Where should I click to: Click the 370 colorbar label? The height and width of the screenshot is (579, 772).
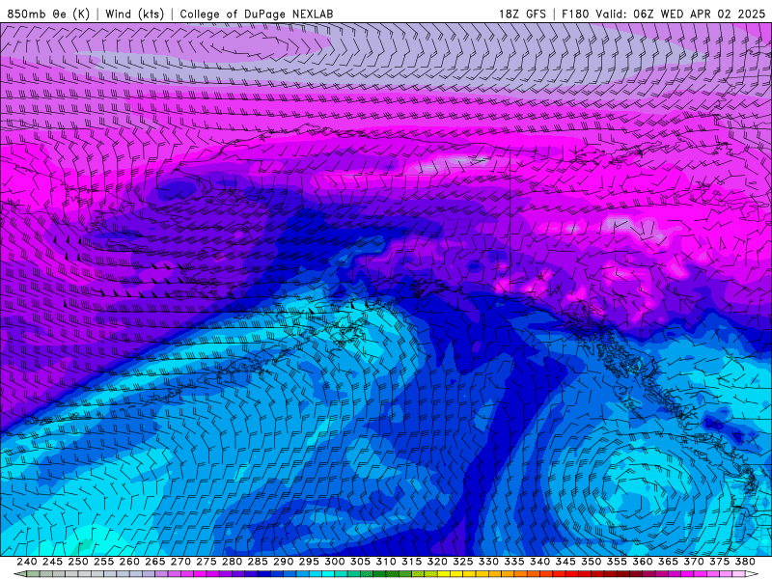pos(694,562)
